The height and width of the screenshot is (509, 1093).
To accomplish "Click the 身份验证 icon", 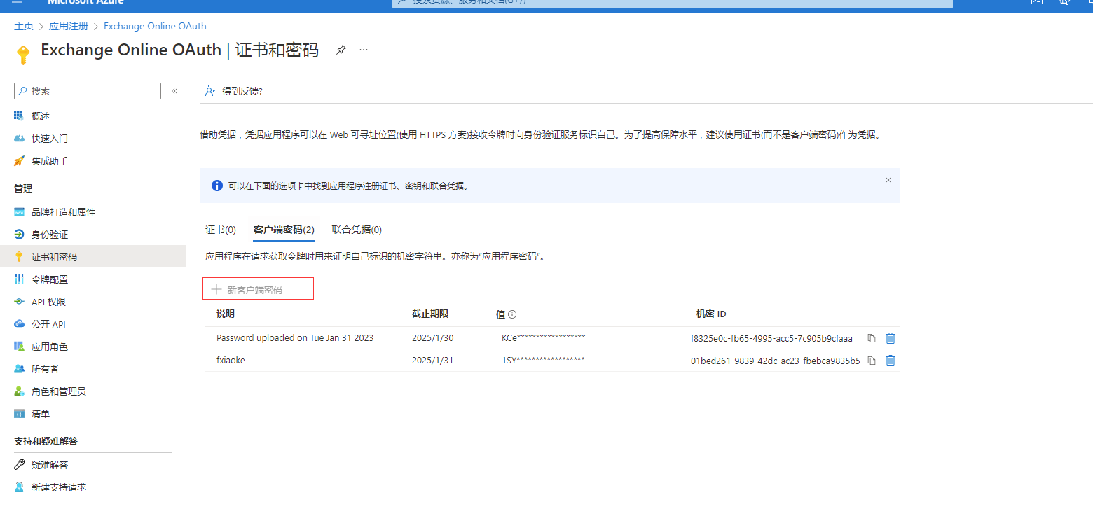I will 19,235.
